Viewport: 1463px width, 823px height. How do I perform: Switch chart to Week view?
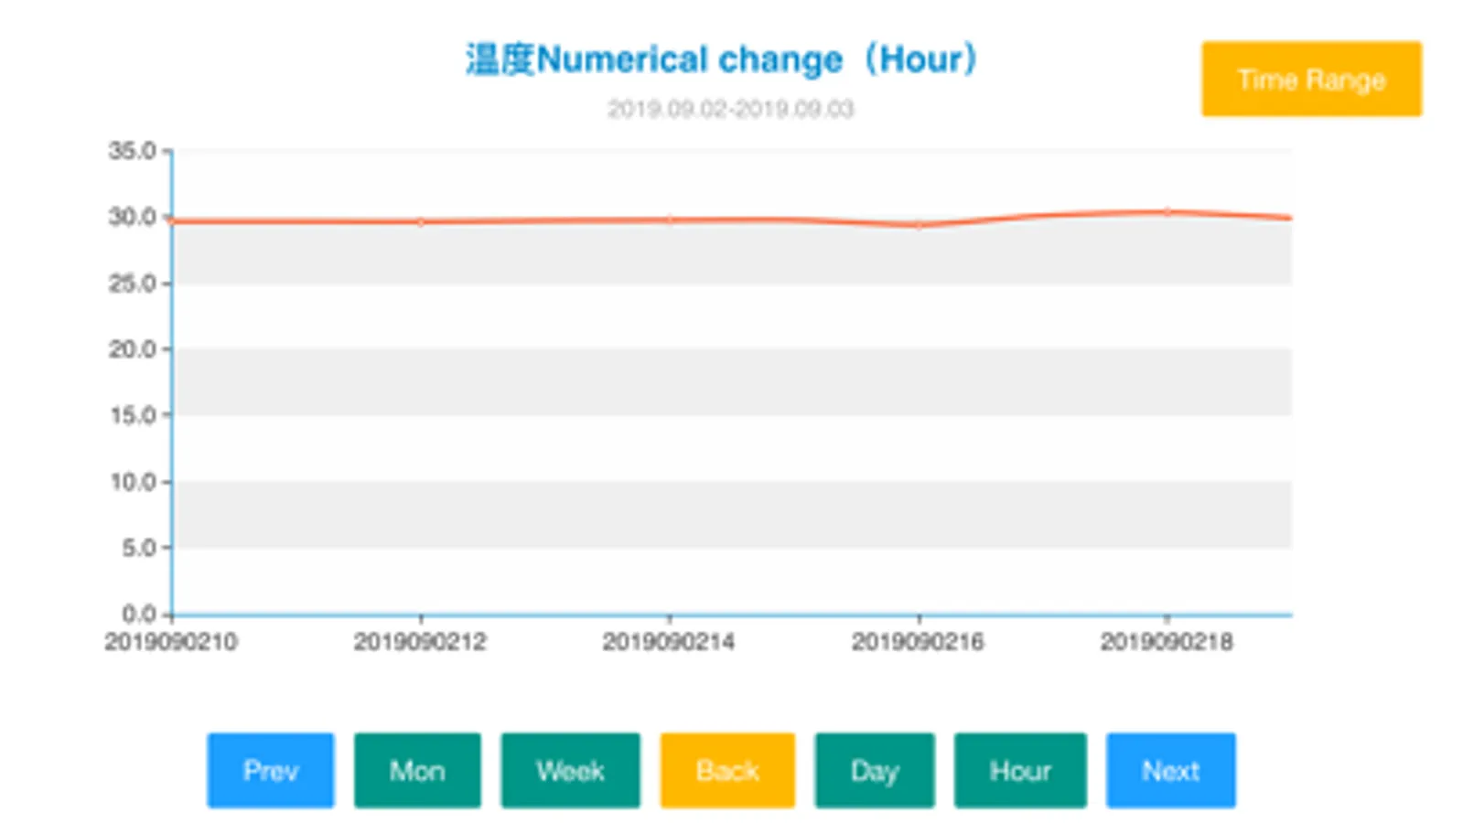click(570, 770)
